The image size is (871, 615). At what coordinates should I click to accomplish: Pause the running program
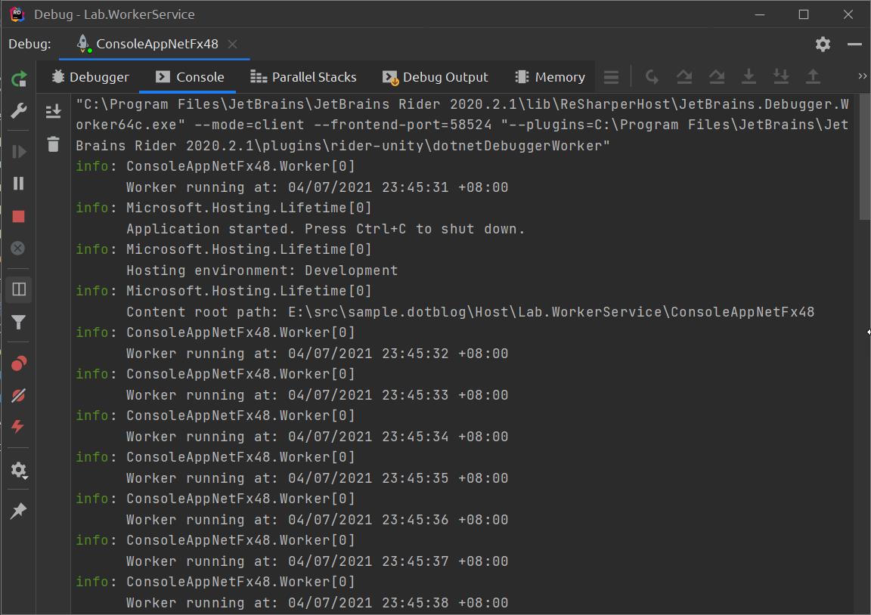pos(18,184)
